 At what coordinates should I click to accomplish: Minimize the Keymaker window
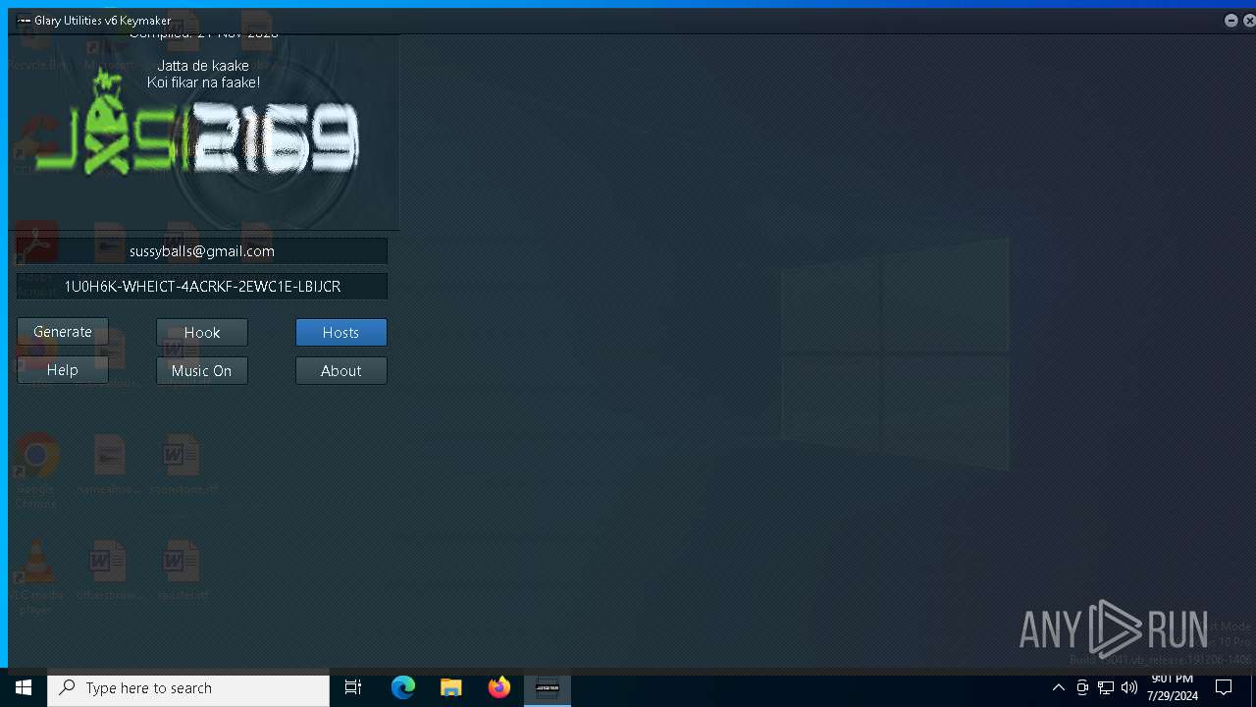1230,20
